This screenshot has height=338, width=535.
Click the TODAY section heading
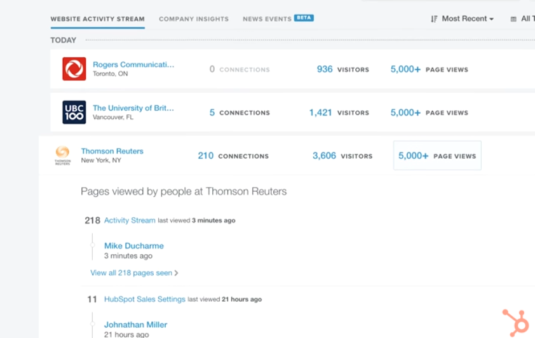tap(63, 40)
